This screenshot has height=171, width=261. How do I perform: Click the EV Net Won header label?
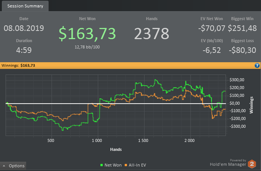212,19
